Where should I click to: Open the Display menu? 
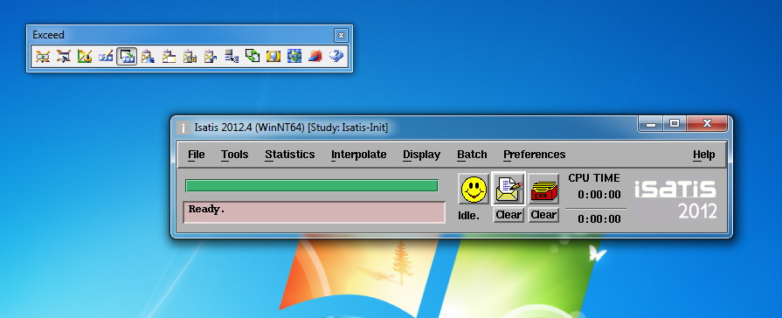[x=421, y=155]
